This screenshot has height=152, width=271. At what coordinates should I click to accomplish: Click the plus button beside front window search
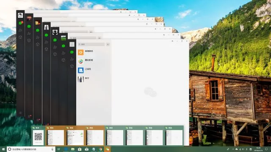[108, 44]
